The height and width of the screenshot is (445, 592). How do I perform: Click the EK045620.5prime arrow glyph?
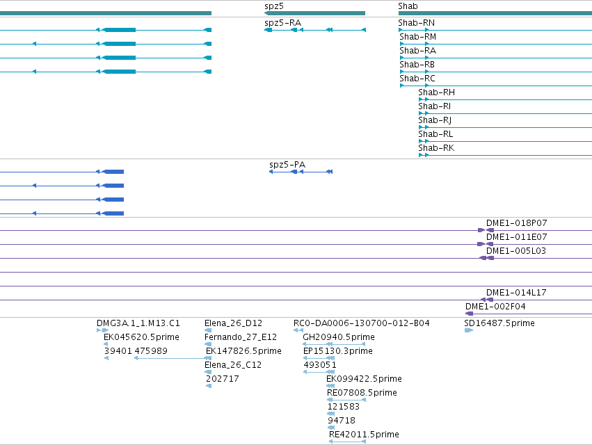tap(106, 344)
